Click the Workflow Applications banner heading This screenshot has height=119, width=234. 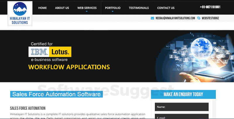(x=69, y=67)
